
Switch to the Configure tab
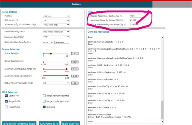(x=76, y=4)
